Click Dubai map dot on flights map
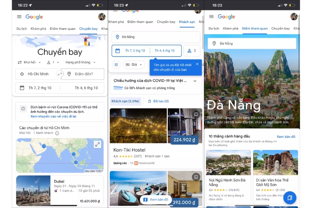 pyautogui.click(x=44, y=146)
